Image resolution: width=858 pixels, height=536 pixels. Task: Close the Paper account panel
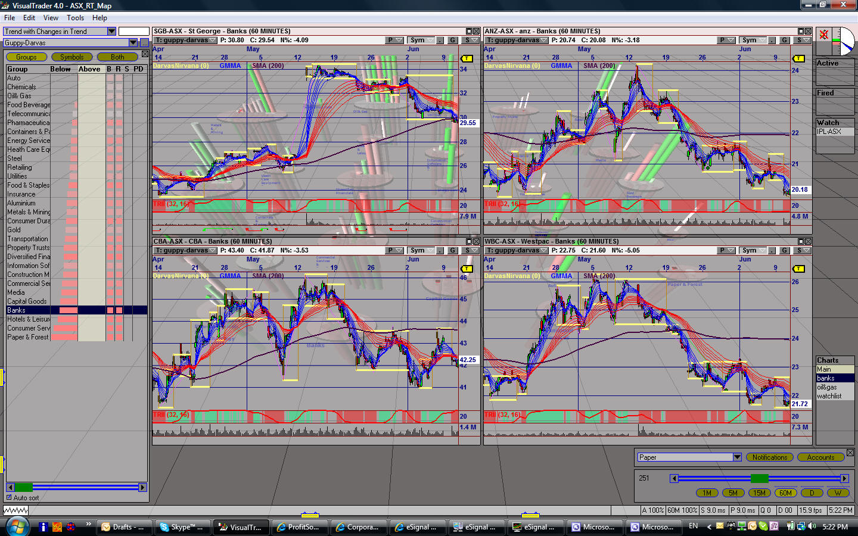point(850,453)
